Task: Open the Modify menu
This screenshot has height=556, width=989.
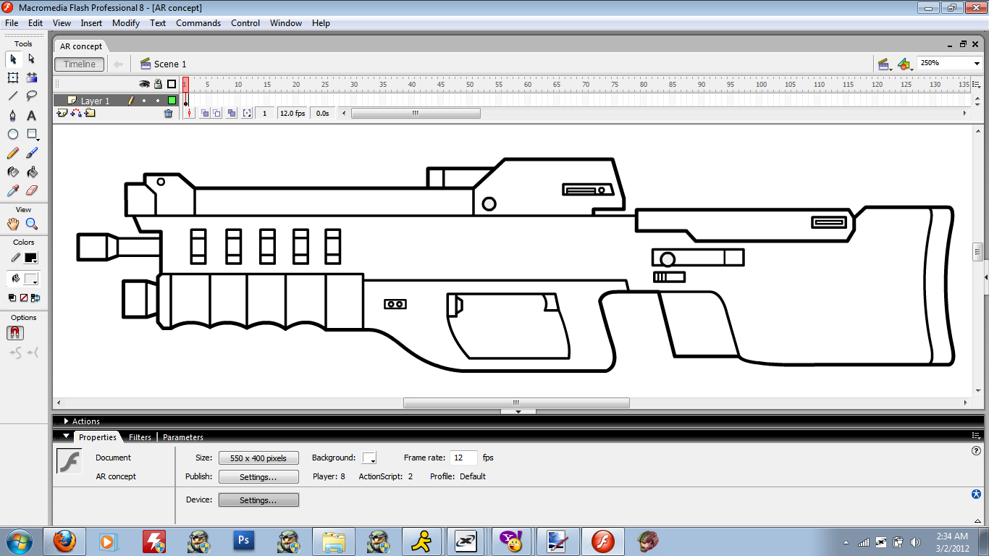Action: [x=125, y=23]
